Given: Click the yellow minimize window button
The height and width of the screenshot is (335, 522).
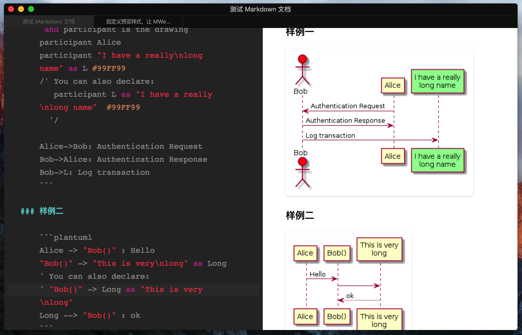Looking at the screenshot, I should click(21, 9).
